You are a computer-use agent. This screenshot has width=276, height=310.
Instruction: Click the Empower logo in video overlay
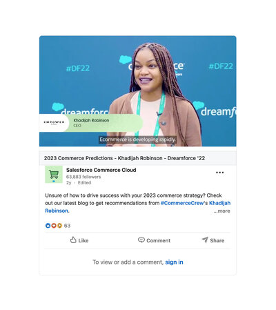pos(54,122)
